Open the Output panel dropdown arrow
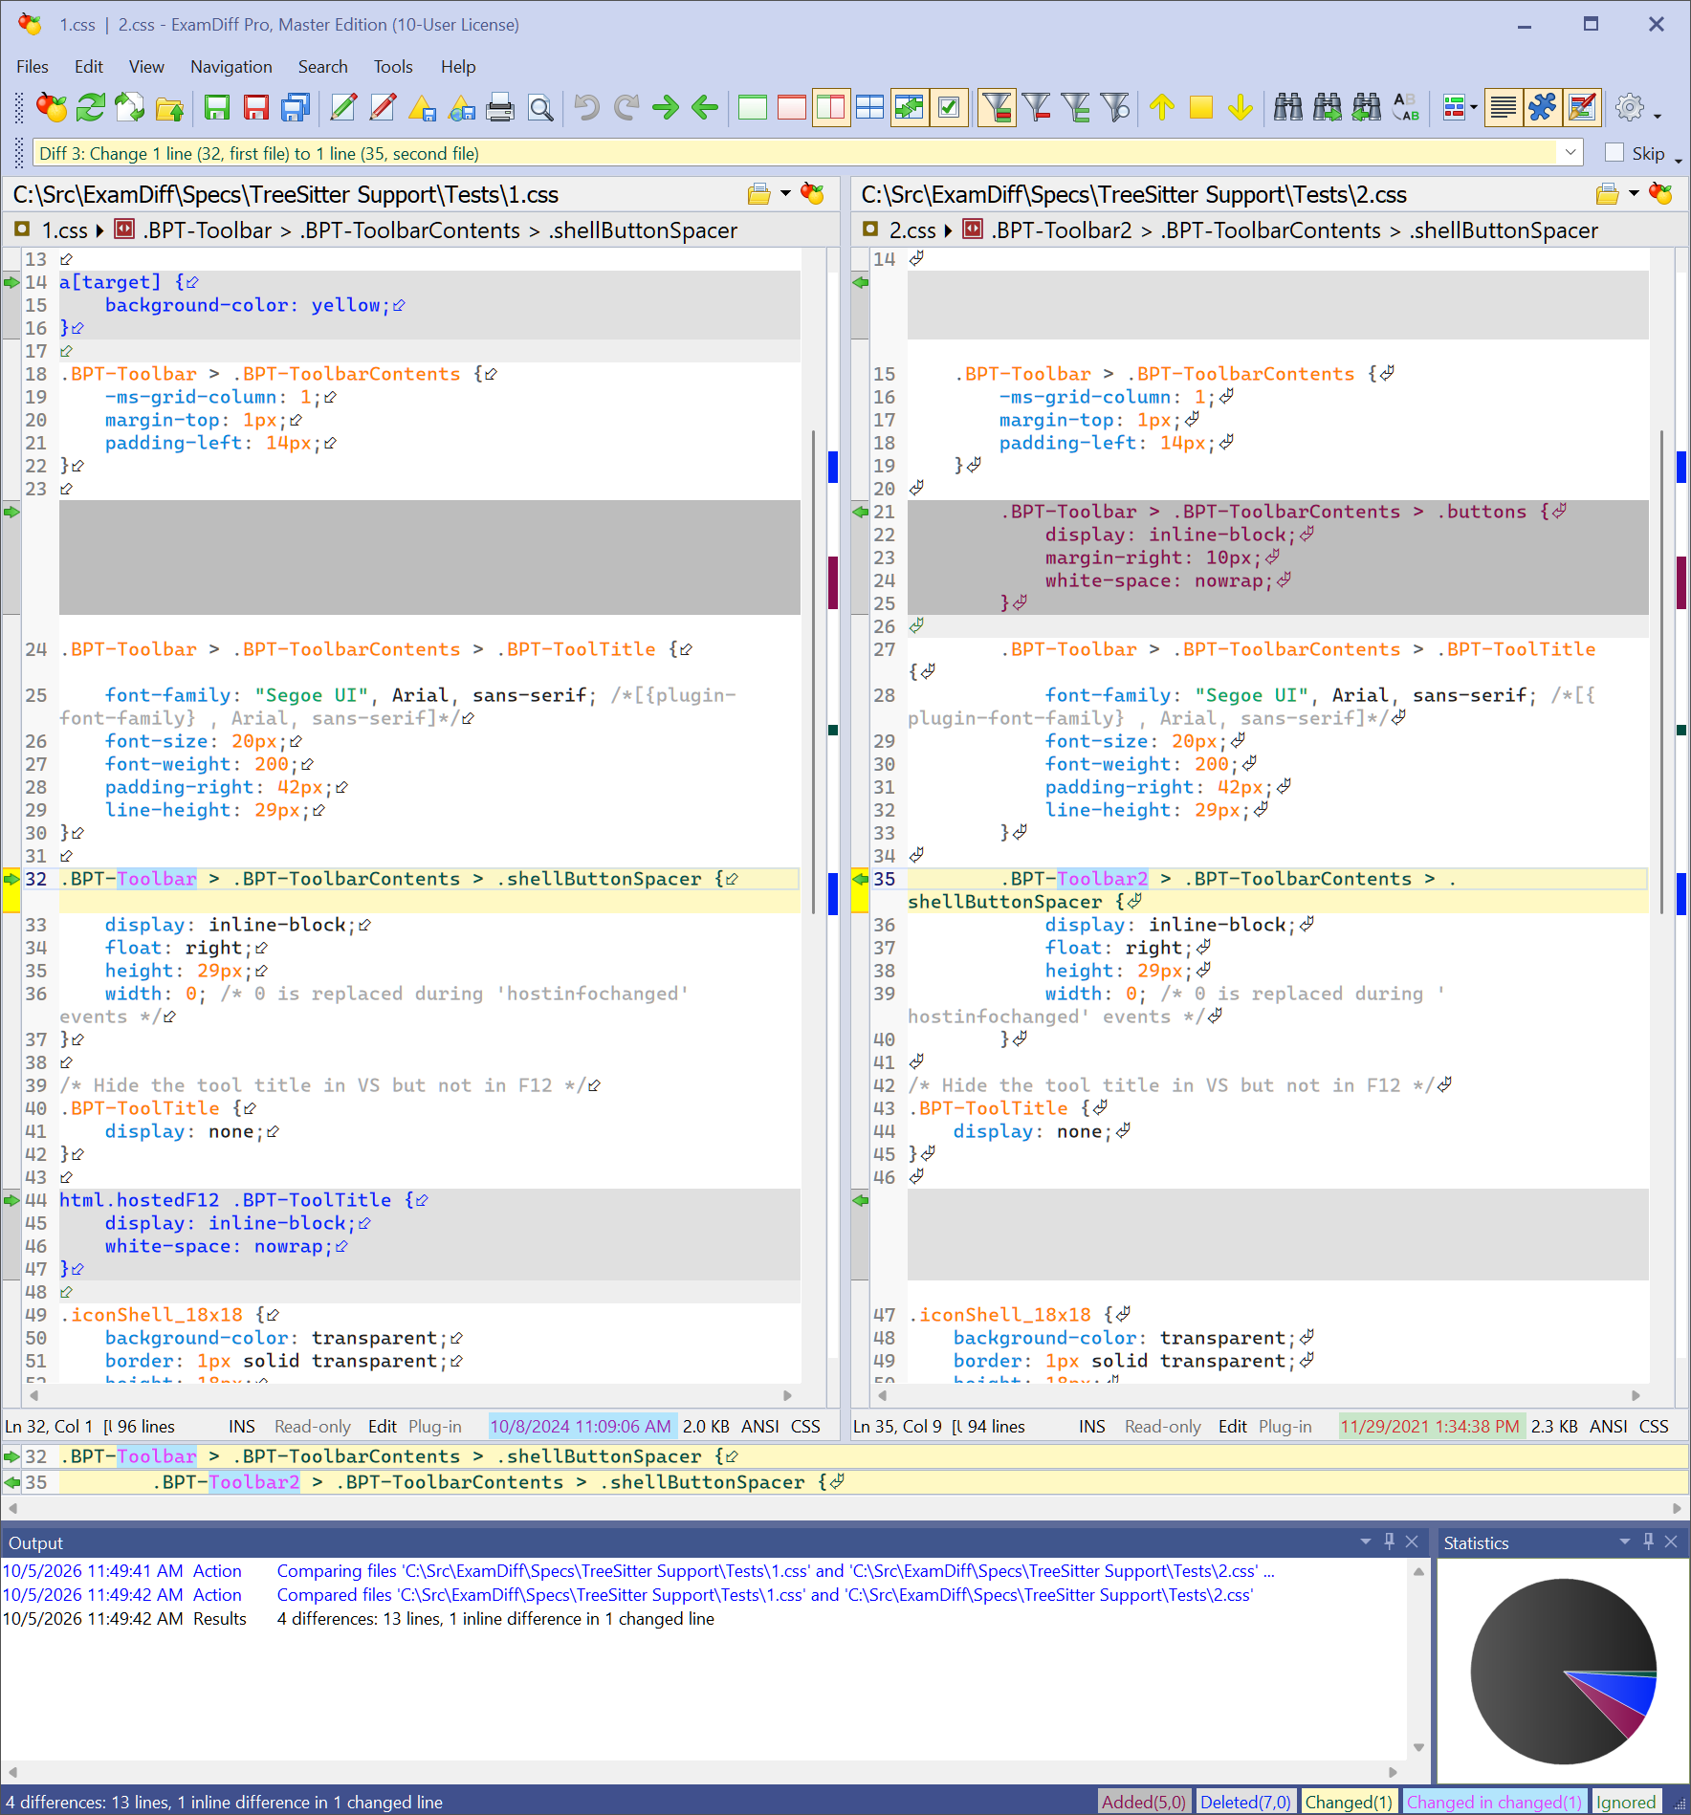The width and height of the screenshot is (1691, 1815). pos(1366,1542)
